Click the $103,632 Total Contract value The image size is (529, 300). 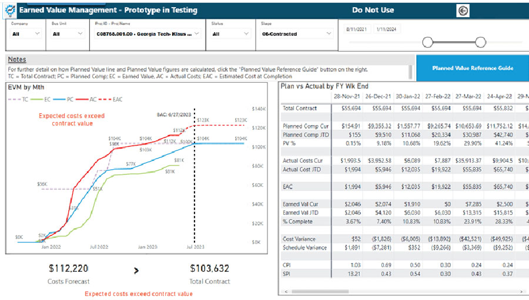coord(209,268)
